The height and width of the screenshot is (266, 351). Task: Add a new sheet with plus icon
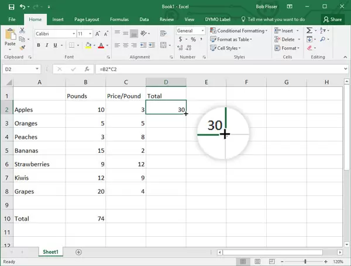pos(78,252)
